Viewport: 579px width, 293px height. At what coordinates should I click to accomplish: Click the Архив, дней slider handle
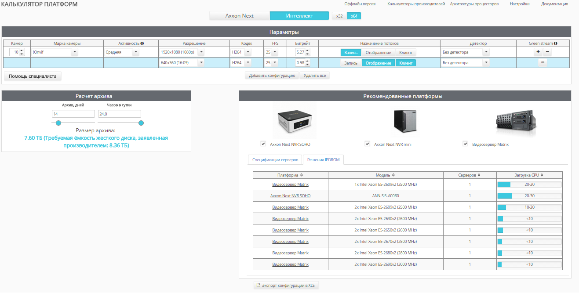click(58, 123)
